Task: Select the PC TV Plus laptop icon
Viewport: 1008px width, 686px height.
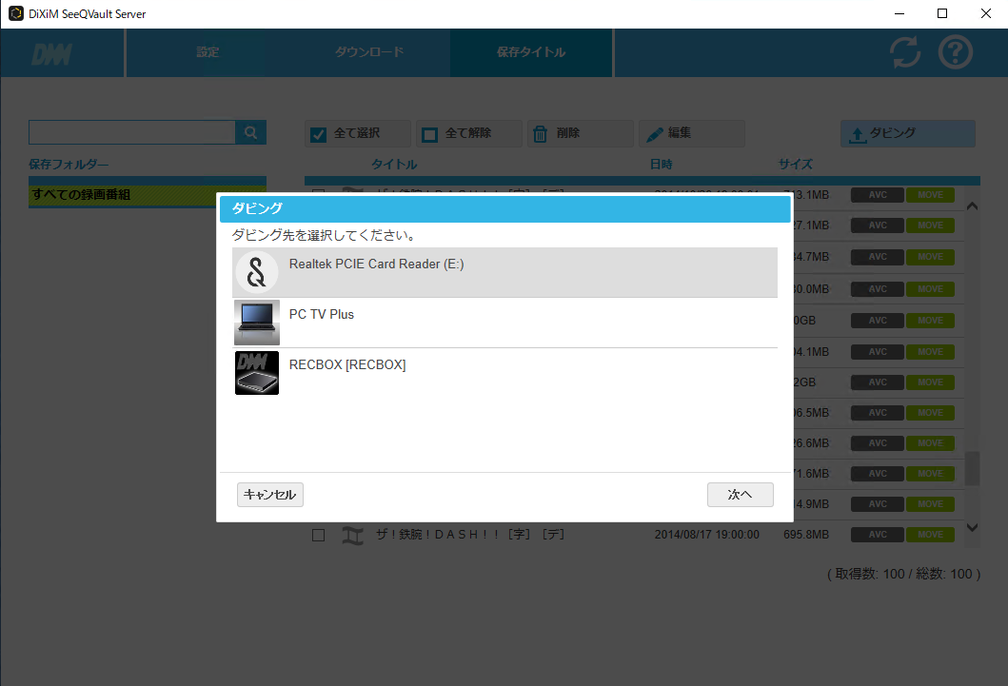Action: tap(257, 323)
